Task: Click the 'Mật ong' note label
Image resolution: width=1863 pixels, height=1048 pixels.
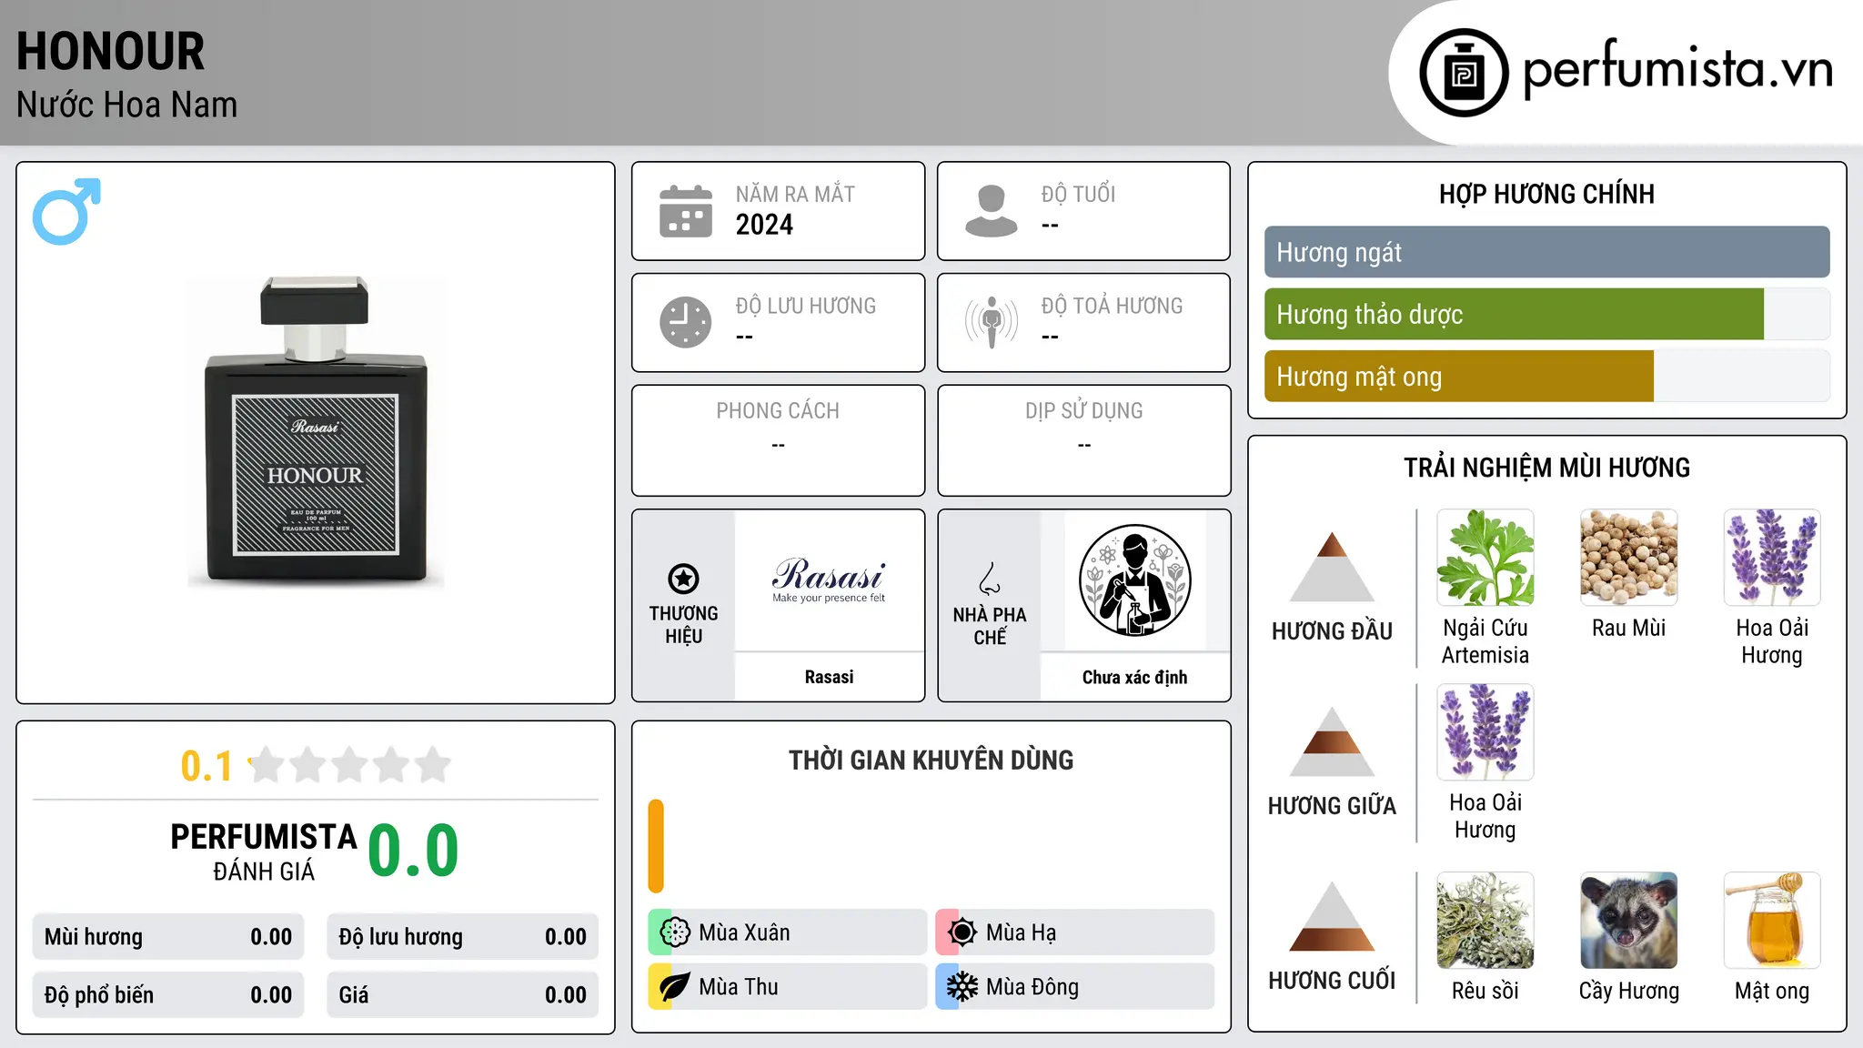Action: tap(1772, 991)
